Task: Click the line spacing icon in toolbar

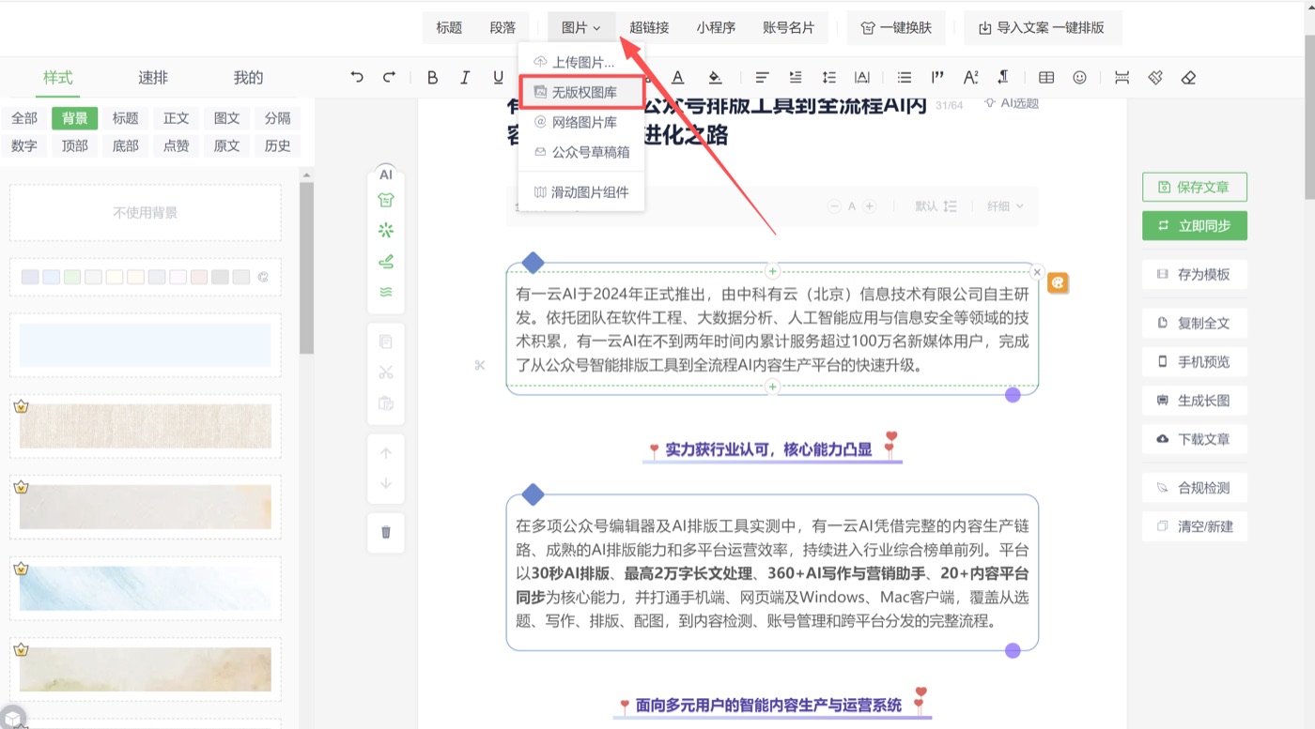Action: pos(829,78)
